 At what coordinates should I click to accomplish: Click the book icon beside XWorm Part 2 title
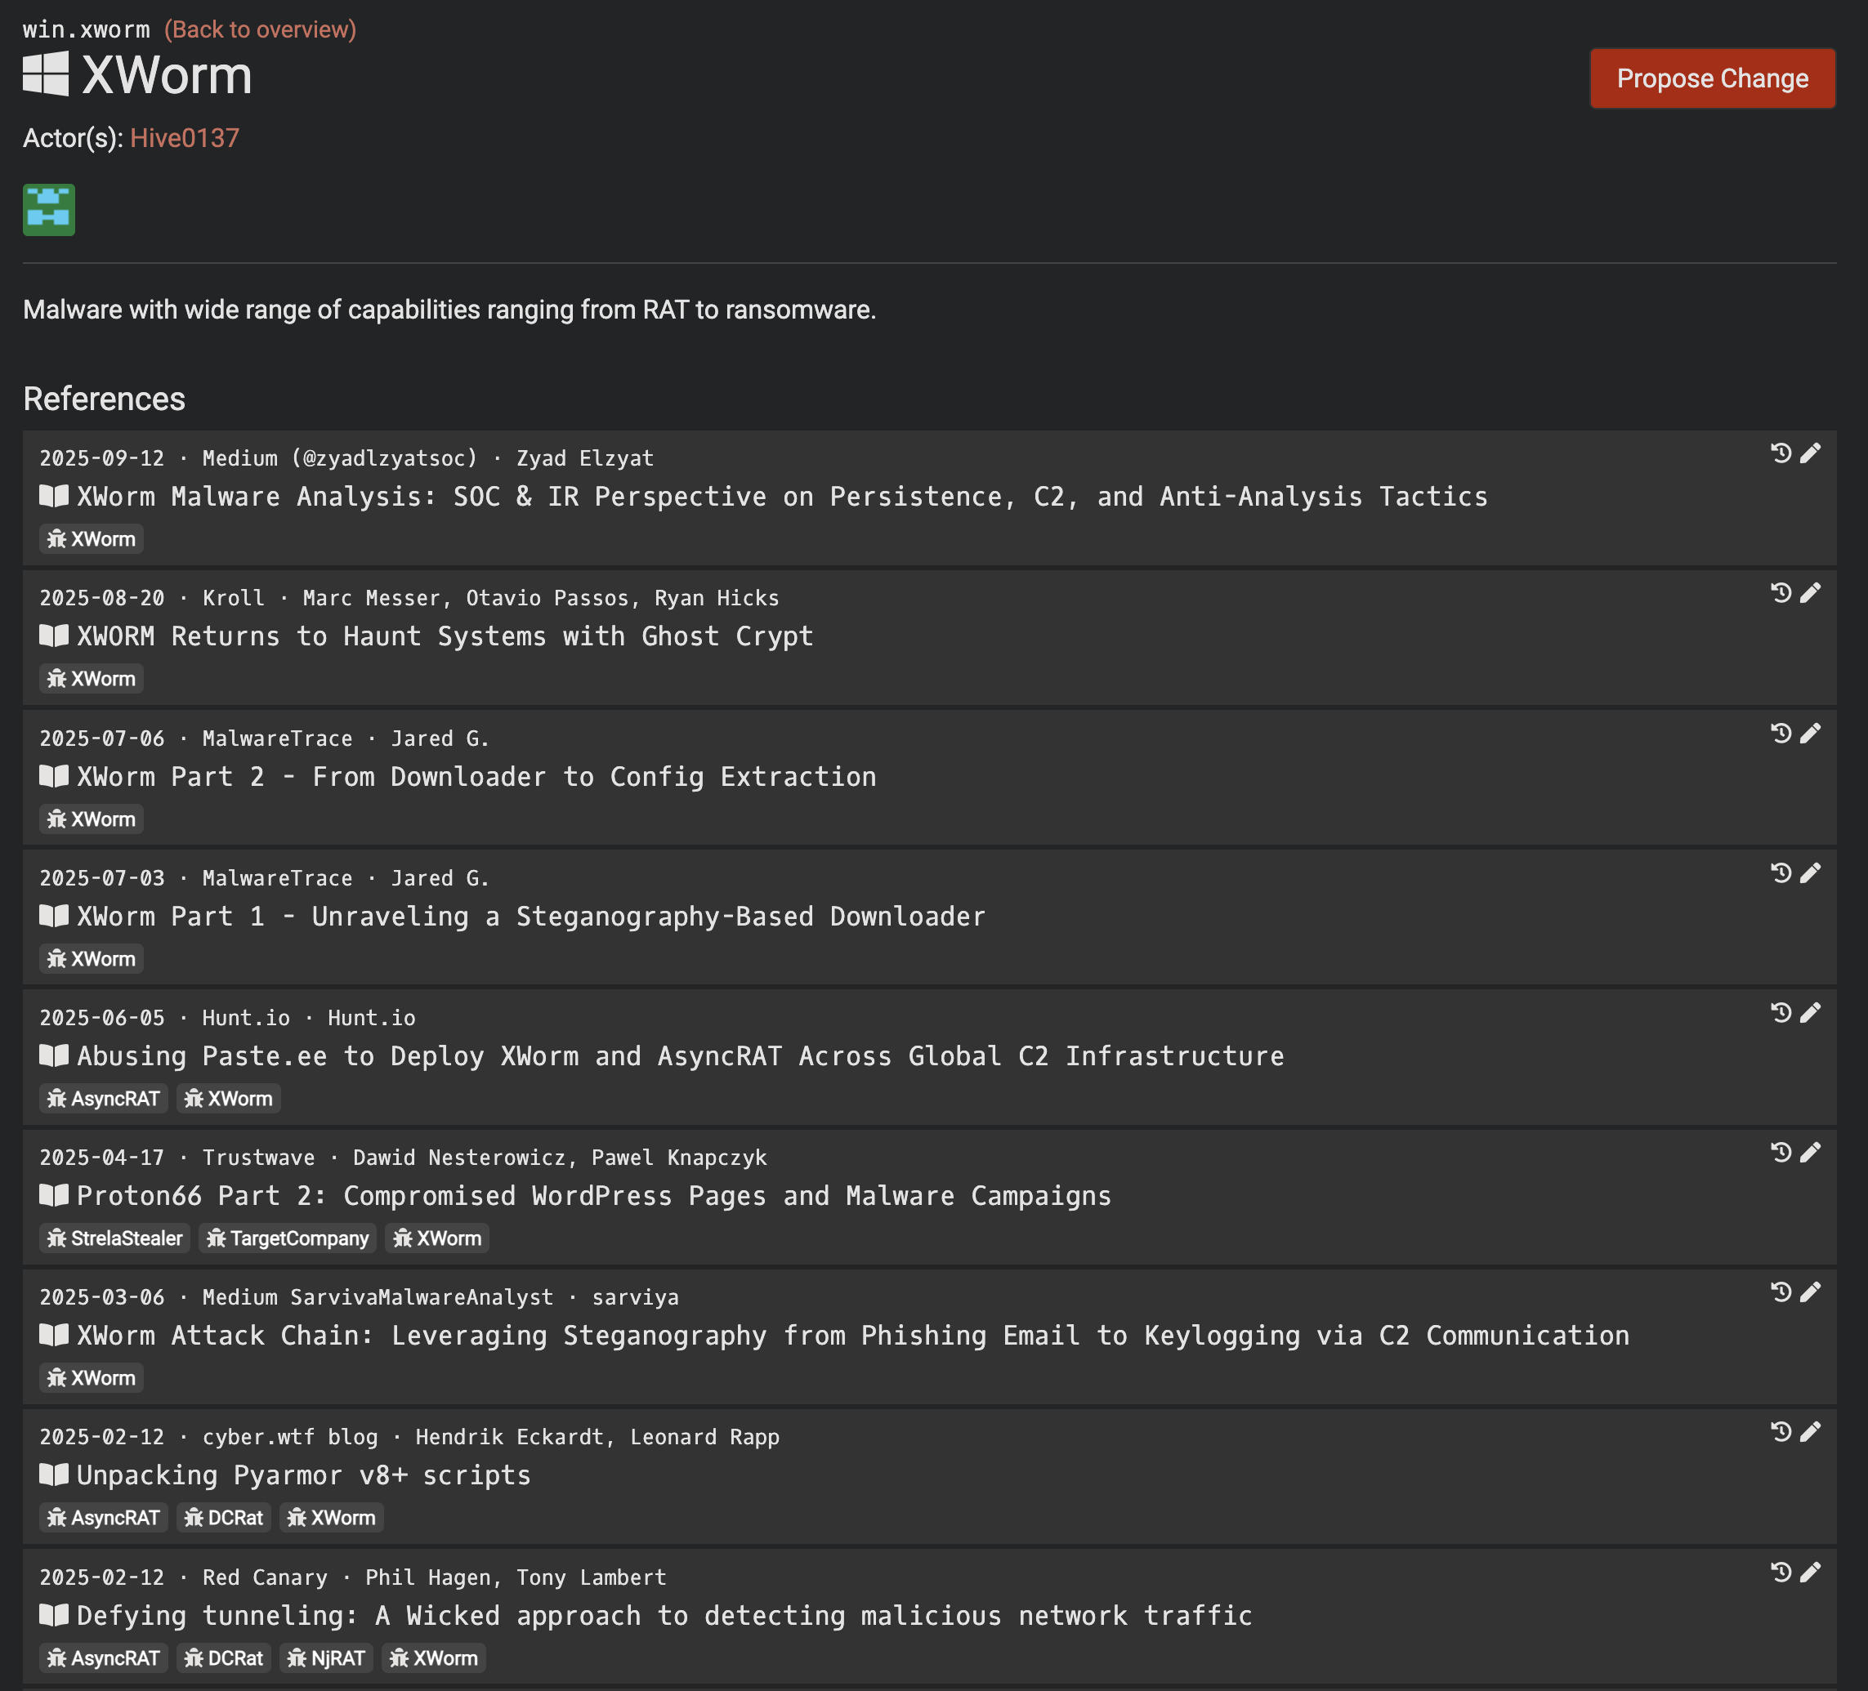point(54,776)
